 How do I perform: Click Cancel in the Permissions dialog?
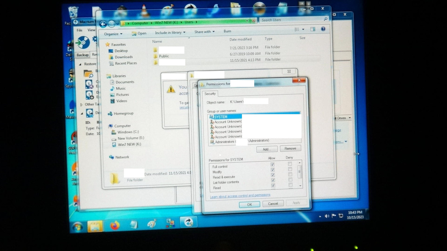(273, 204)
